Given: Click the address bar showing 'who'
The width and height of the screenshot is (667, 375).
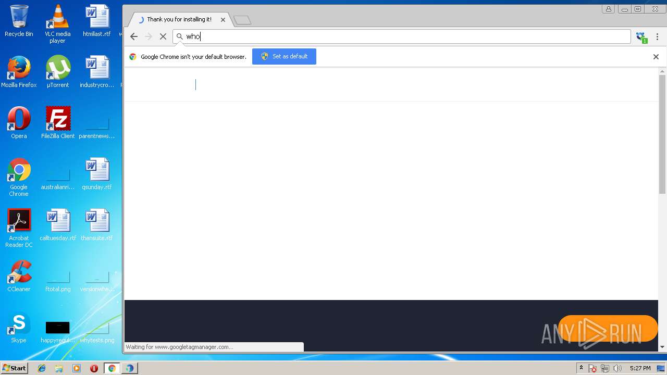Looking at the screenshot, I should pos(402,36).
